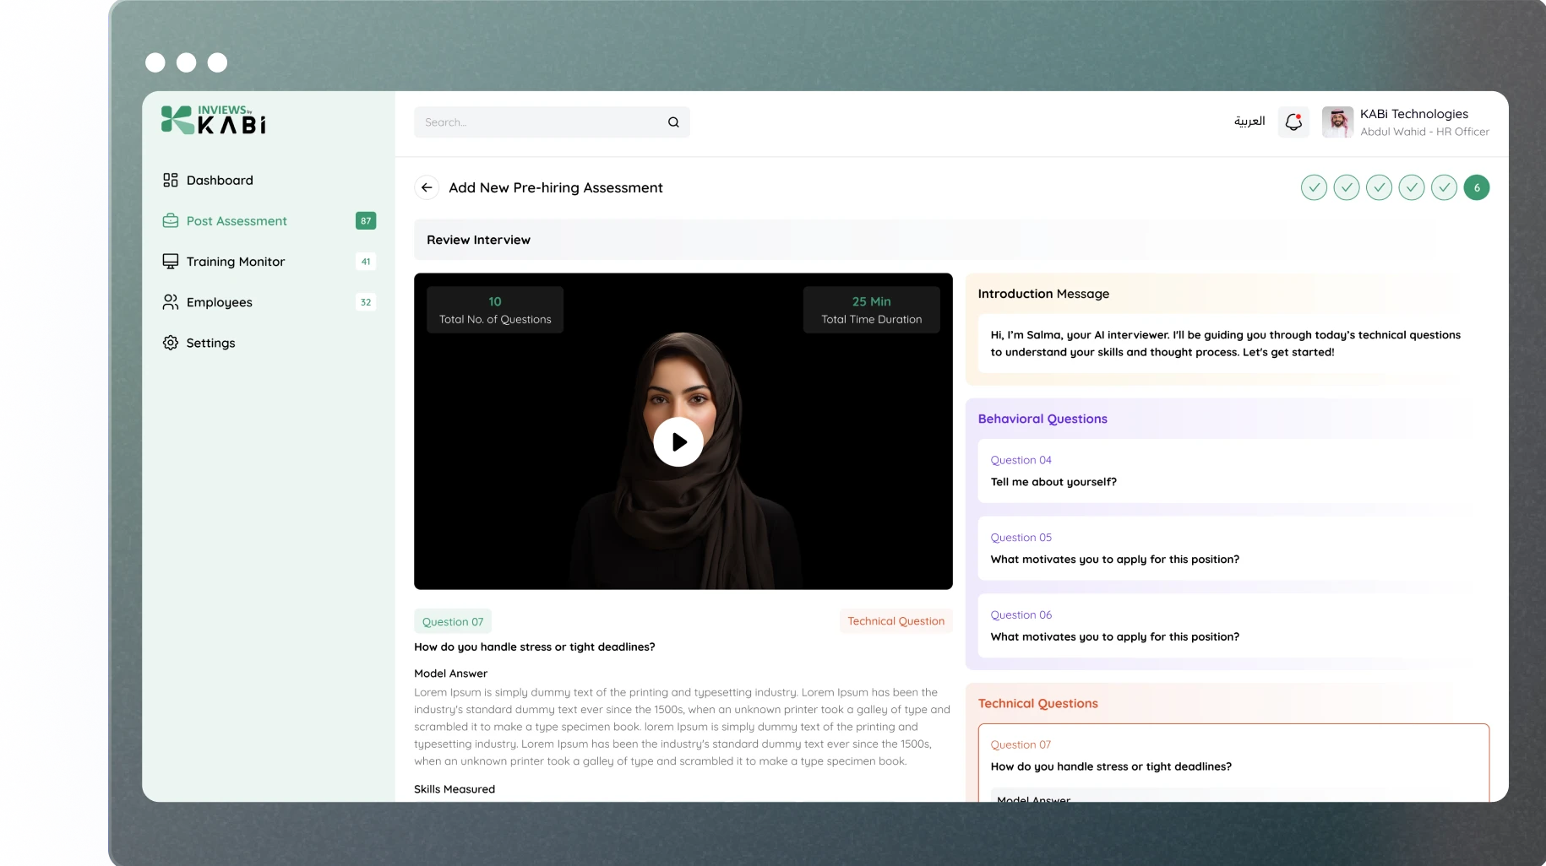Click the search magnifier icon
This screenshot has height=866, width=1546.
pos(673,122)
